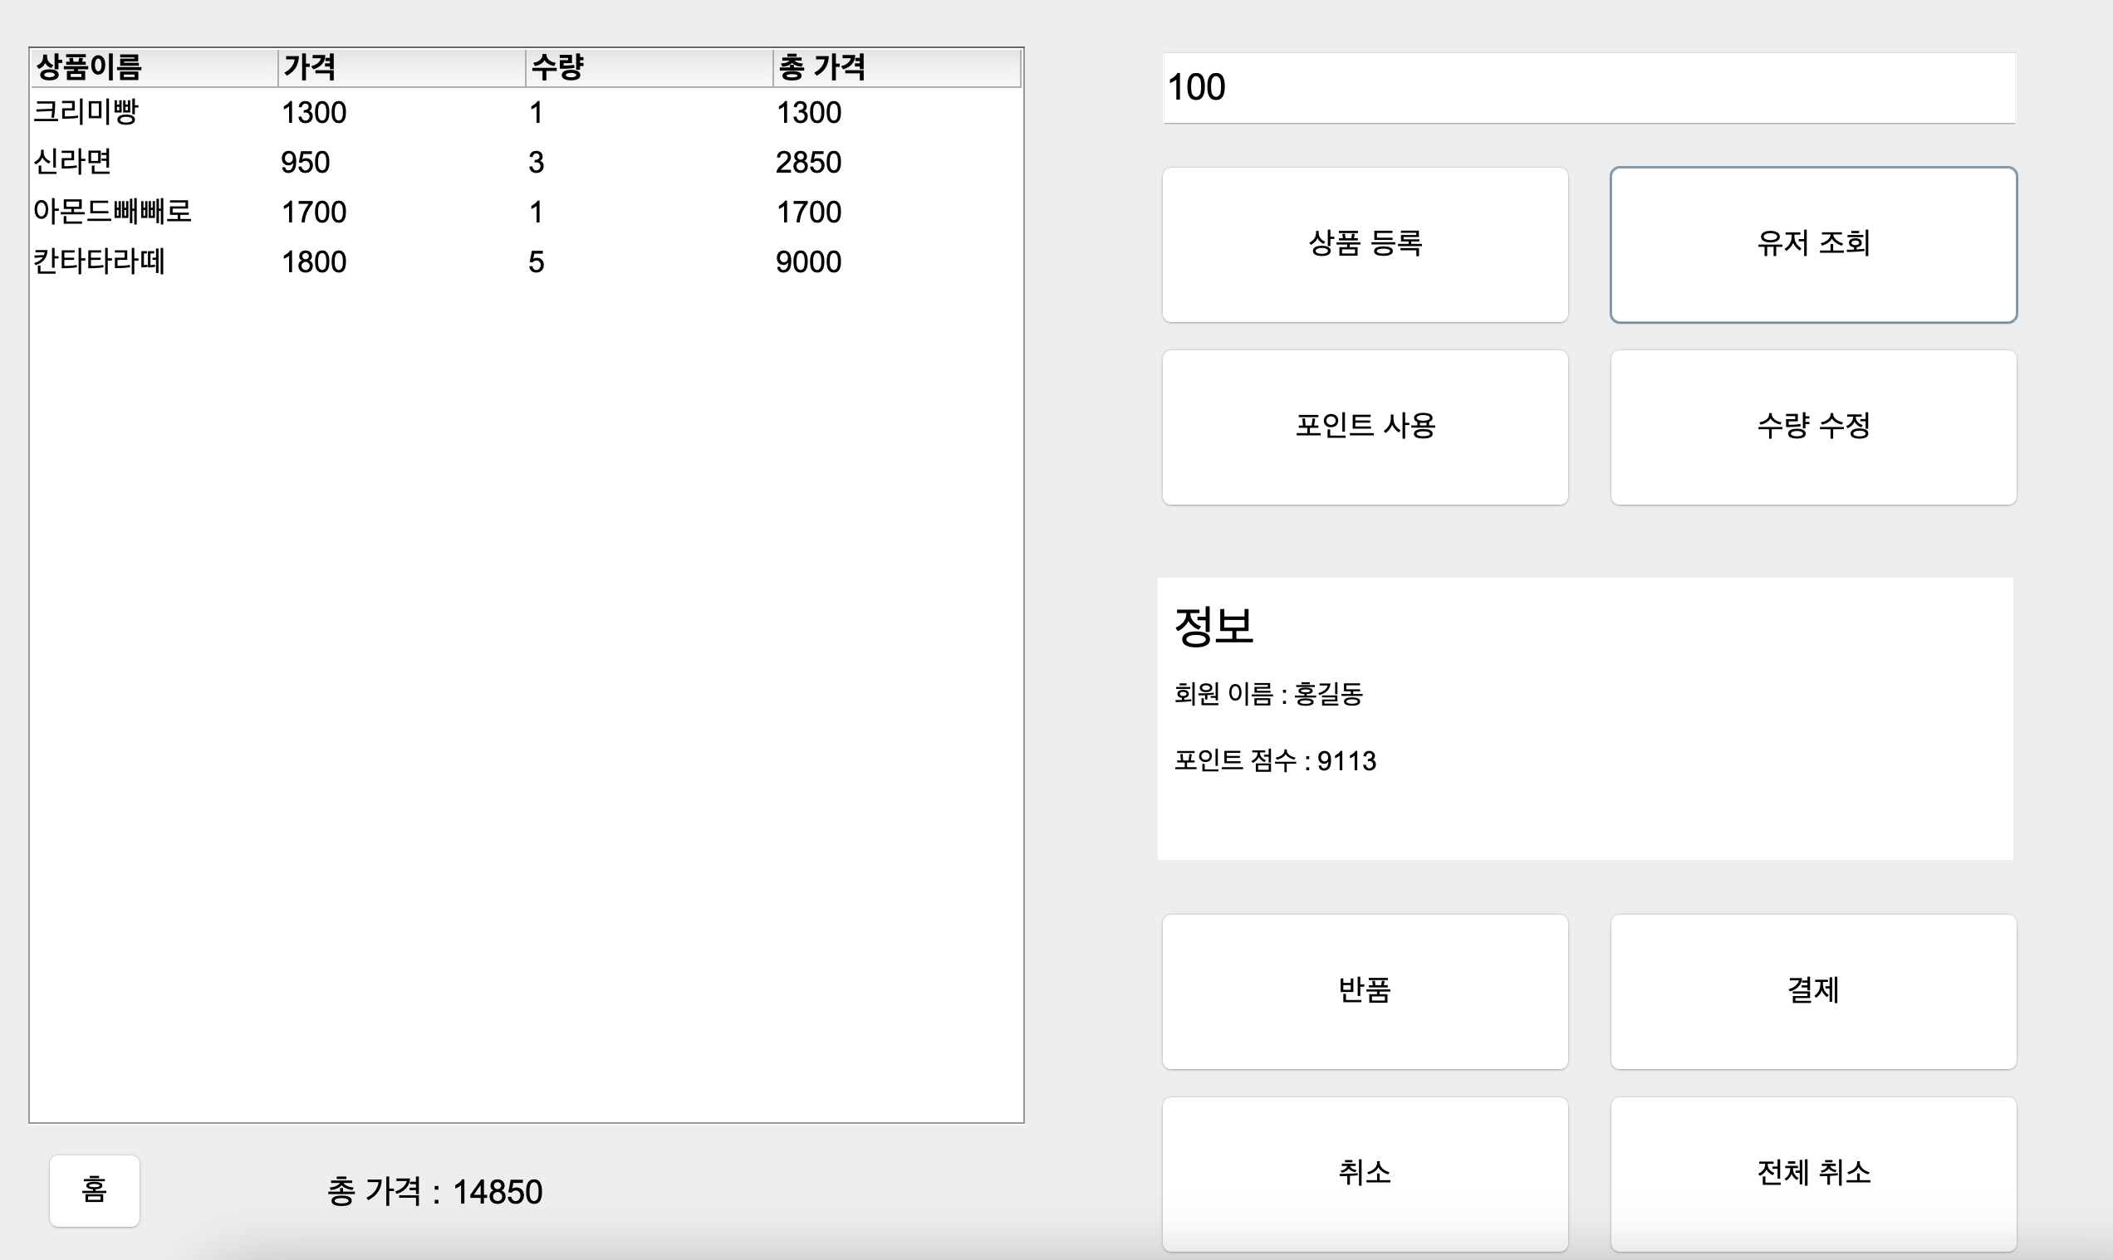
Task: Click the 수량 column header
Action: click(647, 68)
